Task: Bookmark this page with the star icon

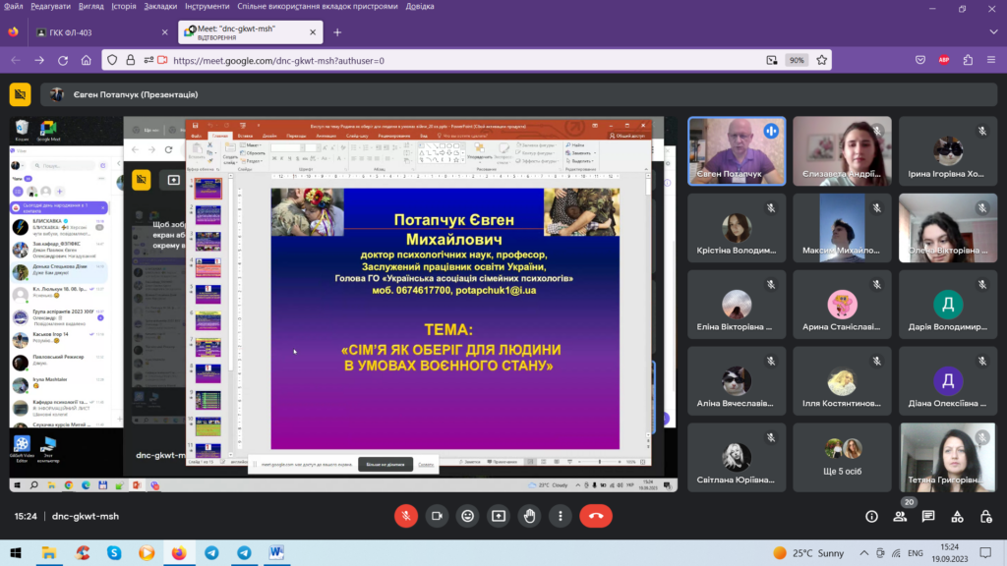Action: [822, 60]
